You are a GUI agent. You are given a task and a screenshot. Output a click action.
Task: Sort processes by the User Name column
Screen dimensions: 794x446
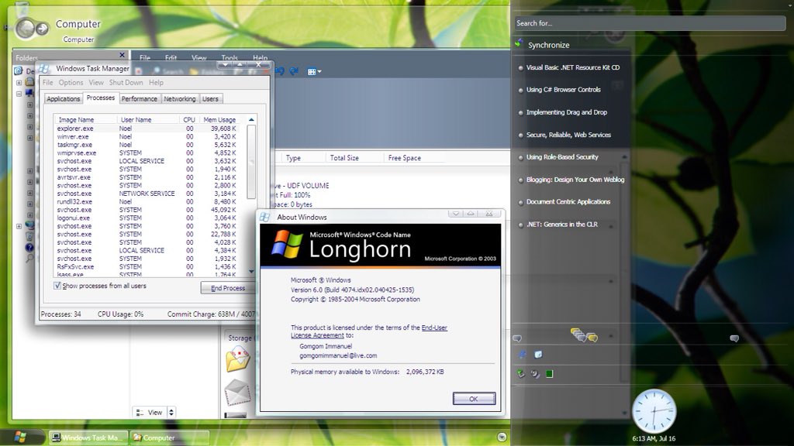147,120
